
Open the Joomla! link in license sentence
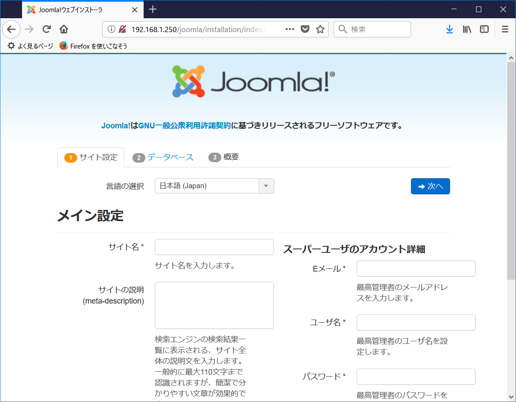(116, 126)
